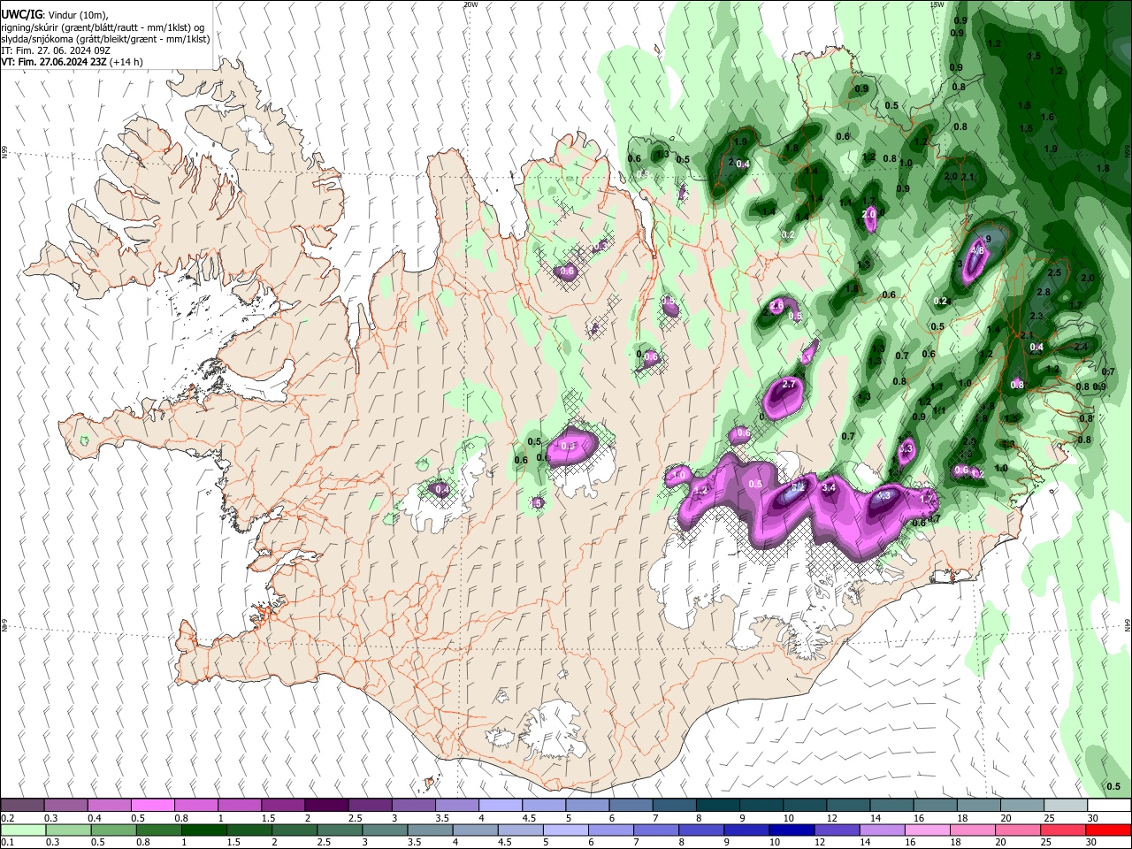Choose the 0.8–1 swatch in the upper legend row

pos(196,806)
